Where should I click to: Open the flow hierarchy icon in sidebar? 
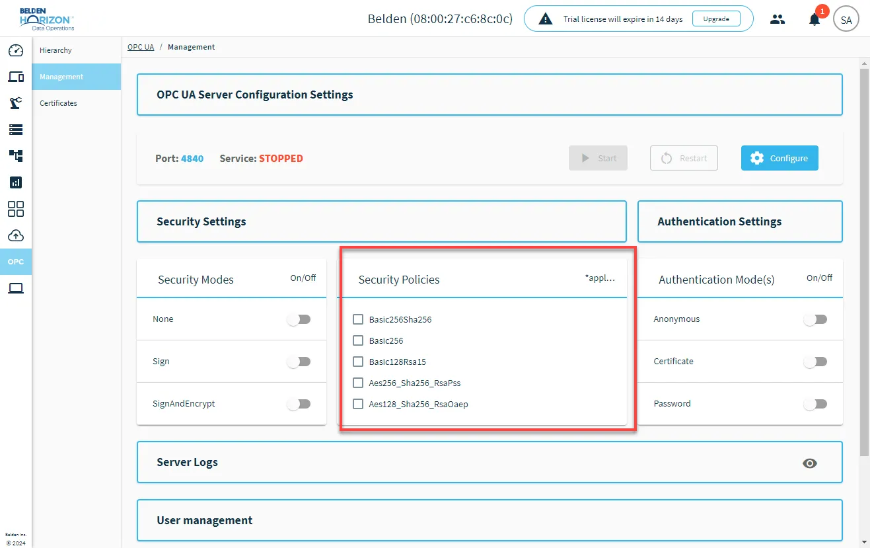click(16, 156)
